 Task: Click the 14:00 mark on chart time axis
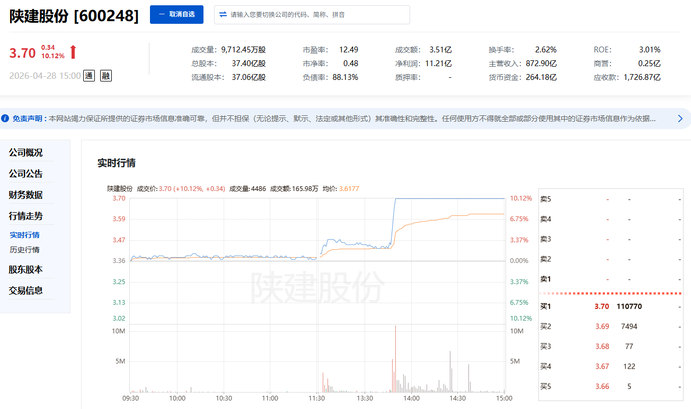coord(411,398)
